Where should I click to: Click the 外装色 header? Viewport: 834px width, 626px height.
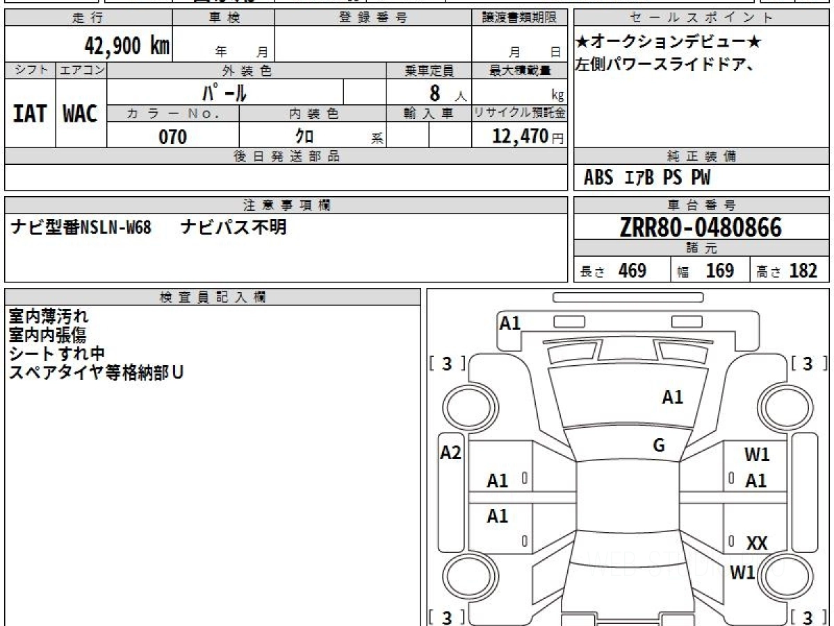(247, 70)
